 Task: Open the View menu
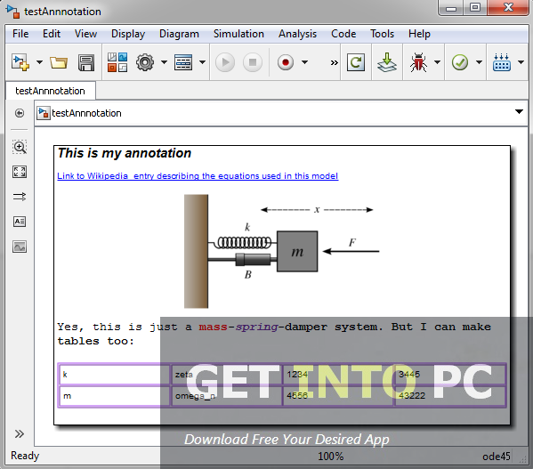click(85, 34)
